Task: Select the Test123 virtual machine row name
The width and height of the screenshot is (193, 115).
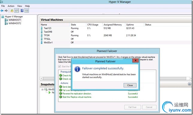Action: (x=48, y=28)
